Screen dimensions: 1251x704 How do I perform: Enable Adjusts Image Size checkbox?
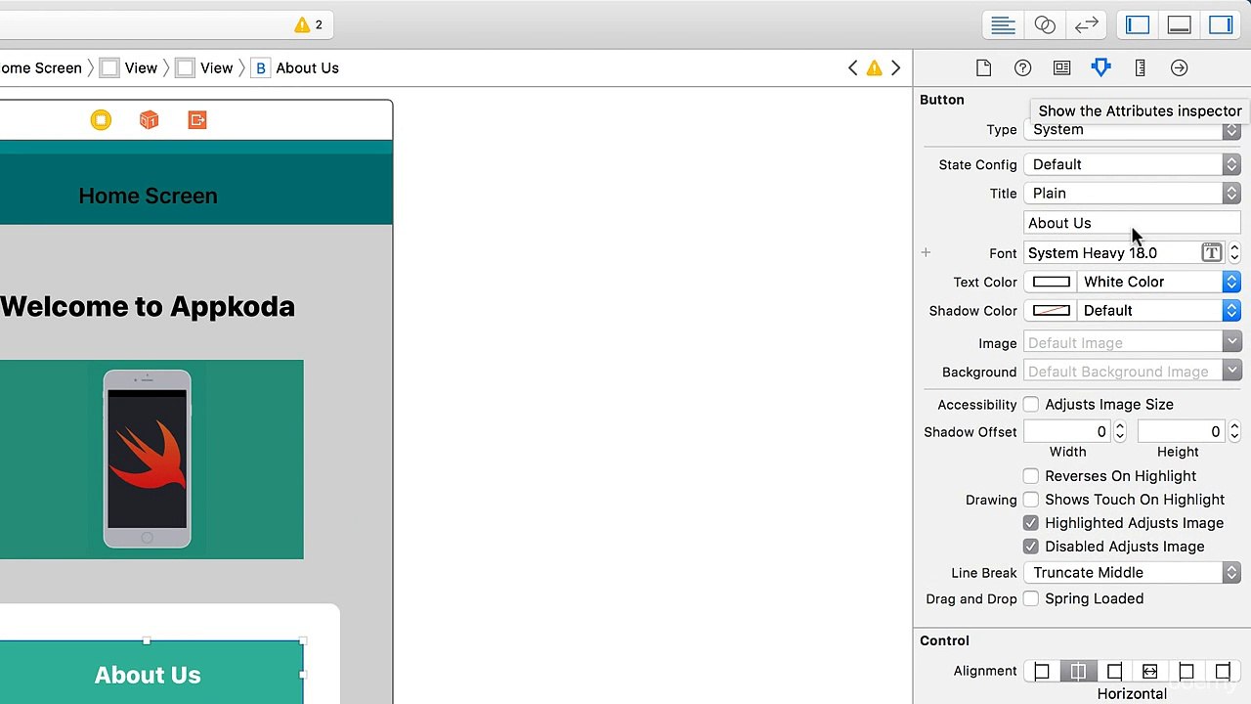(x=1030, y=405)
